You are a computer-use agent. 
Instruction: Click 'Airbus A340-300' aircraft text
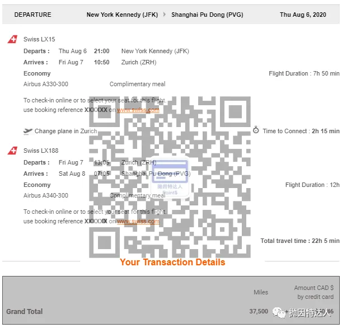tap(46, 195)
